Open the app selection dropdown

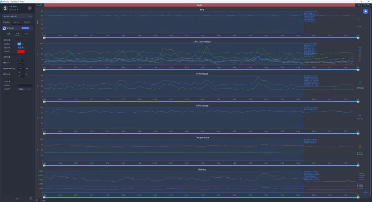tap(31, 28)
